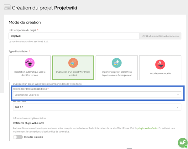Select automatic installation magic hat icon
The width and height of the screenshot is (188, 149).
[x=30, y=63]
